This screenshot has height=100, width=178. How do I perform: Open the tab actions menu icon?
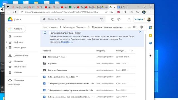pyautogui.click(x=8, y=7)
